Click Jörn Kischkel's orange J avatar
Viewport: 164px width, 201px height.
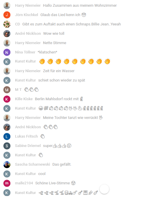pyautogui.click(x=7, y=15)
